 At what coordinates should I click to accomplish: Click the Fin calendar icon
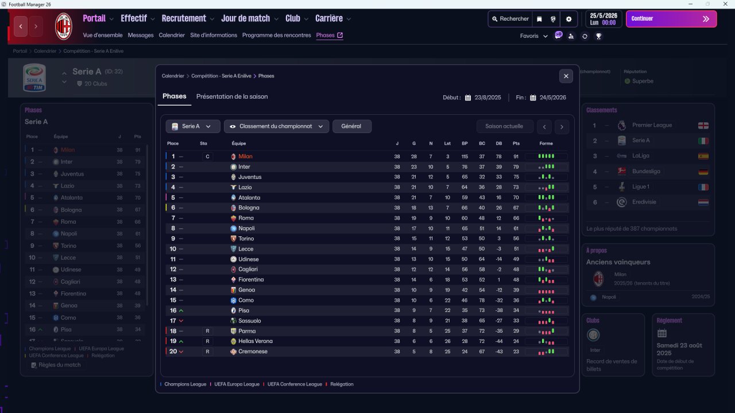coord(533,98)
